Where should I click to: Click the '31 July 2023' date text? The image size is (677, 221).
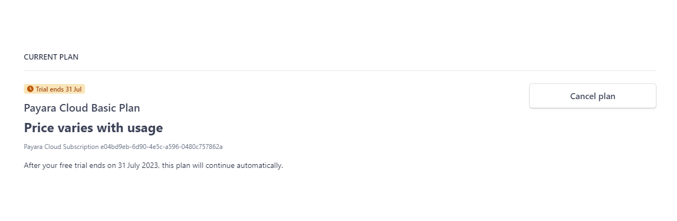coord(139,165)
